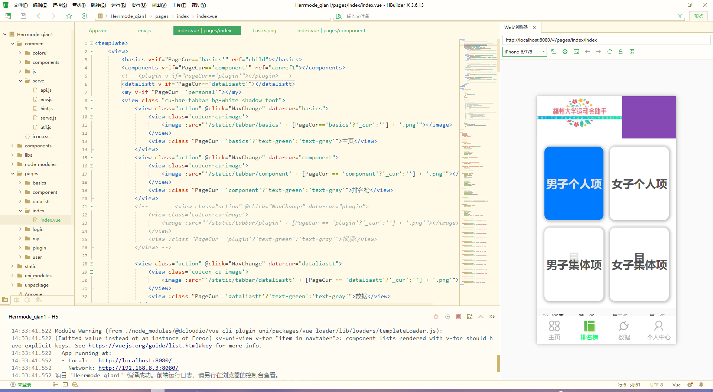Toggle code fold at line 1 template tag
Viewport: 713px width, 392px height.
[91, 43]
